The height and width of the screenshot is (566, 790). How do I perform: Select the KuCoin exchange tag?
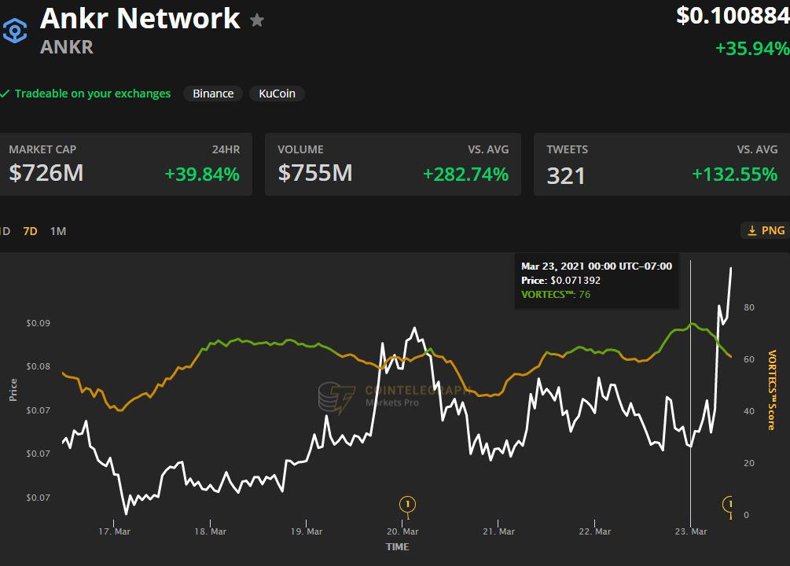point(277,94)
